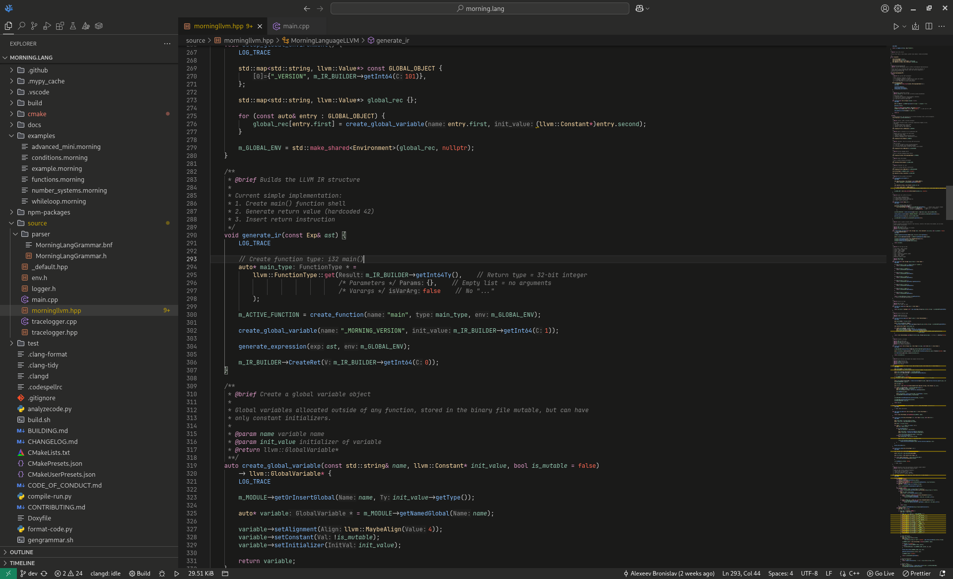This screenshot has width=953, height=579.
Task: Click Go Live in the status bar
Action: pyautogui.click(x=881, y=574)
